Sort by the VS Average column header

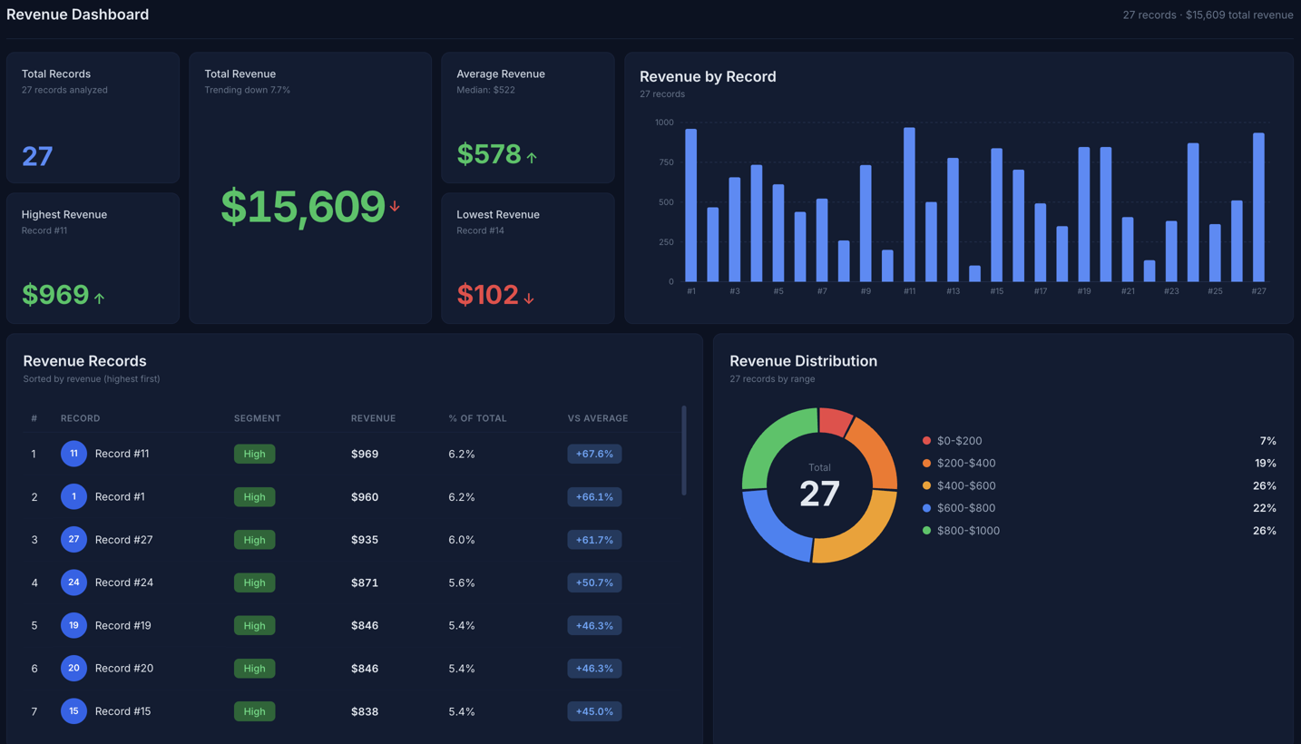pyautogui.click(x=597, y=418)
